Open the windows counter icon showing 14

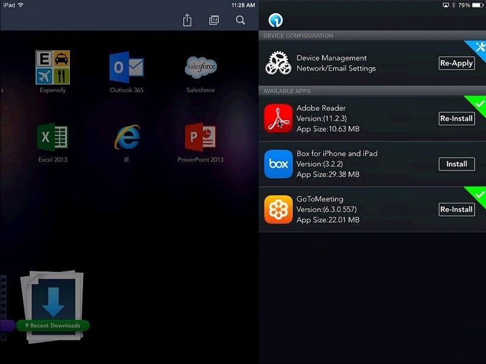[x=214, y=20]
